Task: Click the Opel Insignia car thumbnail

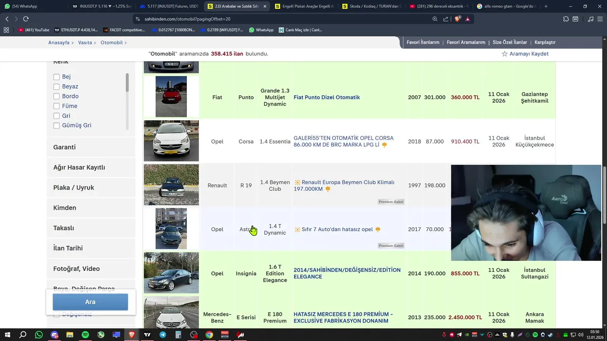Action: pyautogui.click(x=171, y=273)
